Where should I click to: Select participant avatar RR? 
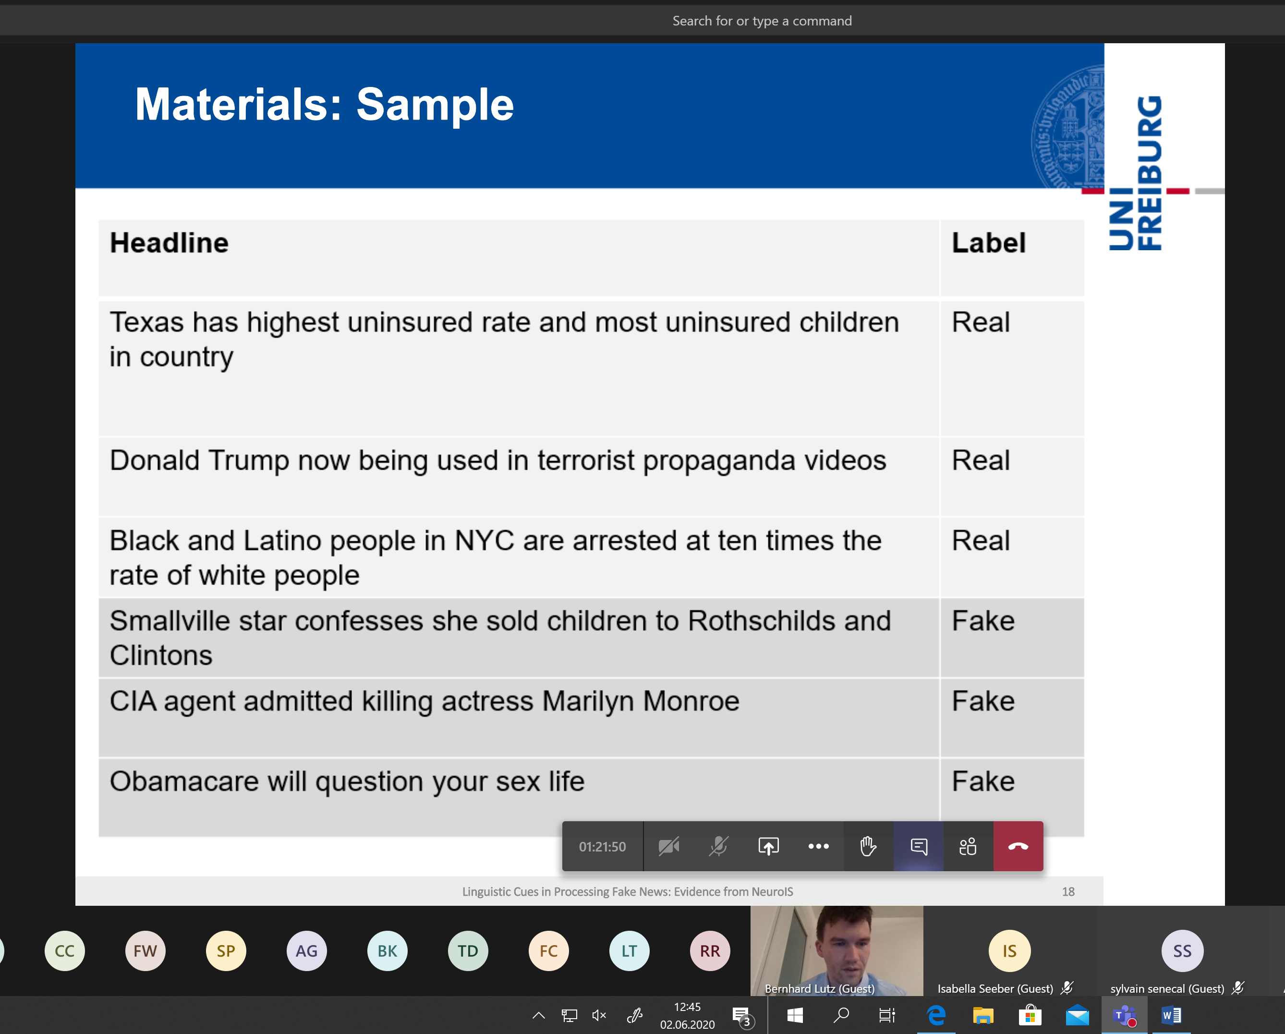(709, 950)
